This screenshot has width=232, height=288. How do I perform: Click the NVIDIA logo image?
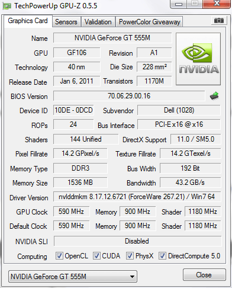point(198,59)
